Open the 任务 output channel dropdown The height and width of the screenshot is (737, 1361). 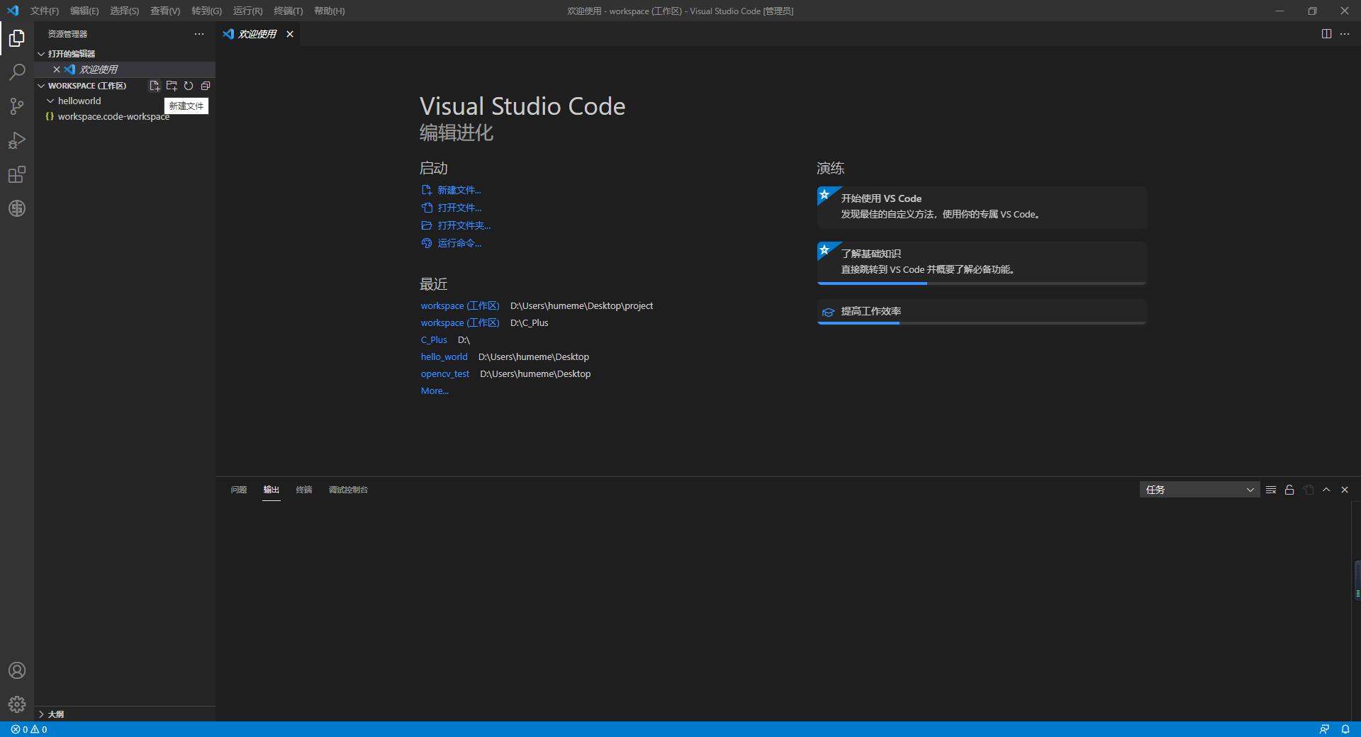click(x=1199, y=490)
